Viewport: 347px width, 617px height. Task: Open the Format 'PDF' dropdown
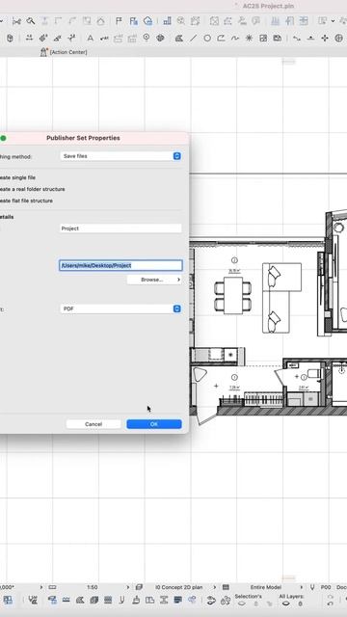(120, 308)
